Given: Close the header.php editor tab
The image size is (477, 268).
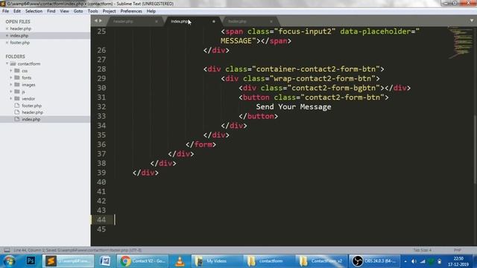Looking at the screenshot, I should (x=157, y=22).
